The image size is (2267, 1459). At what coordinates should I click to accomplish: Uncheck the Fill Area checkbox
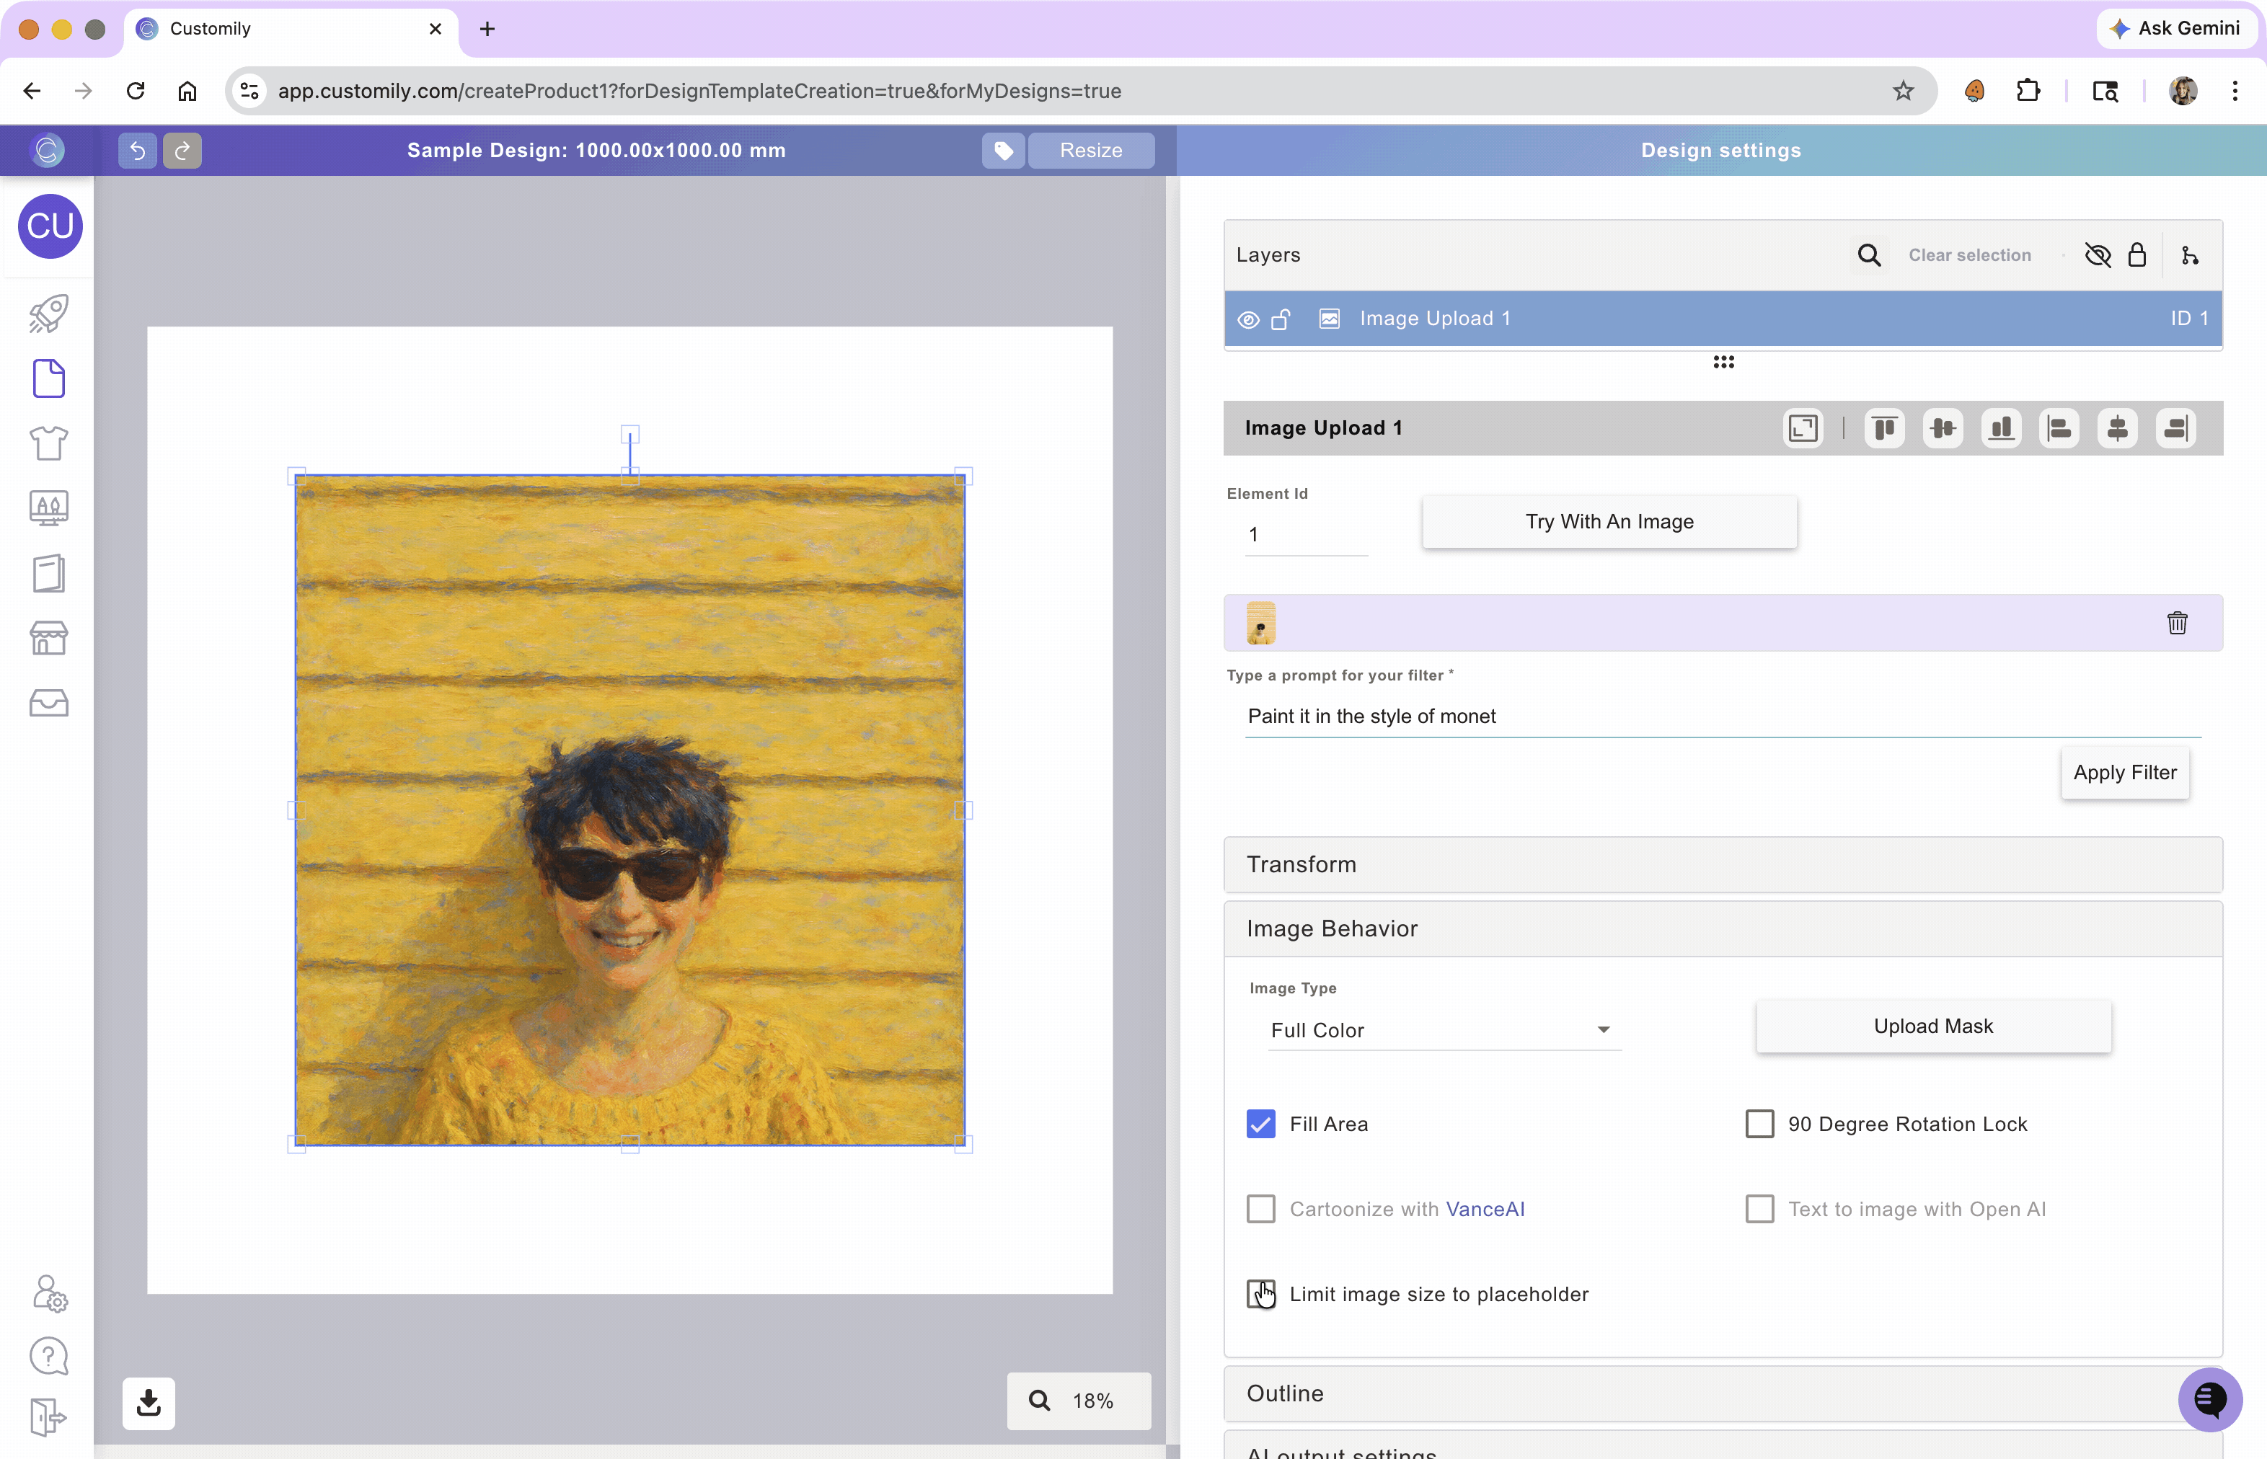1260,1124
